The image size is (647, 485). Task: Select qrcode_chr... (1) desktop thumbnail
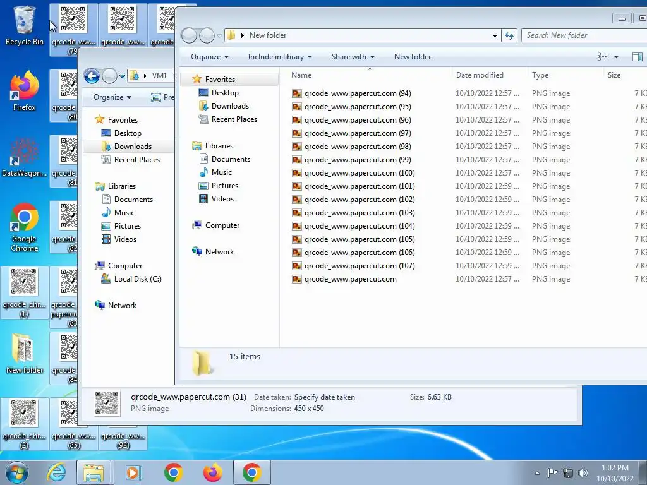click(x=25, y=293)
